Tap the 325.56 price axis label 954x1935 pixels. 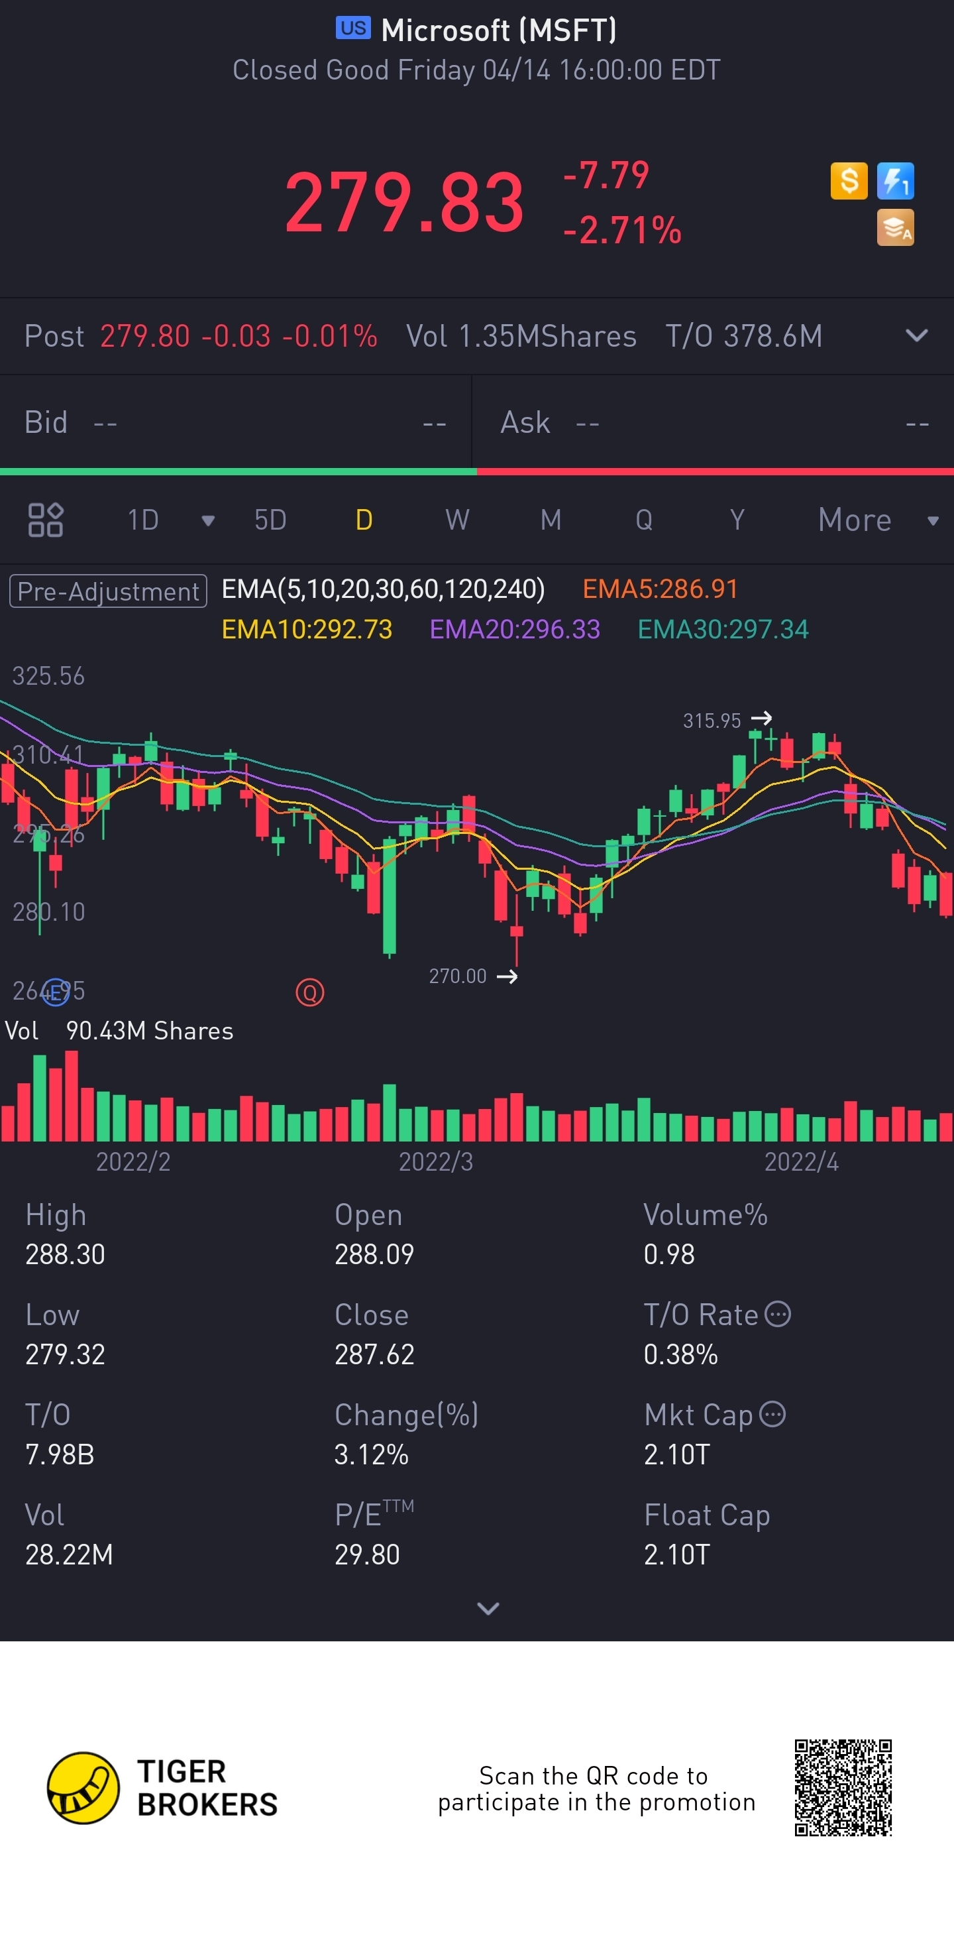(x=49, y=676)
